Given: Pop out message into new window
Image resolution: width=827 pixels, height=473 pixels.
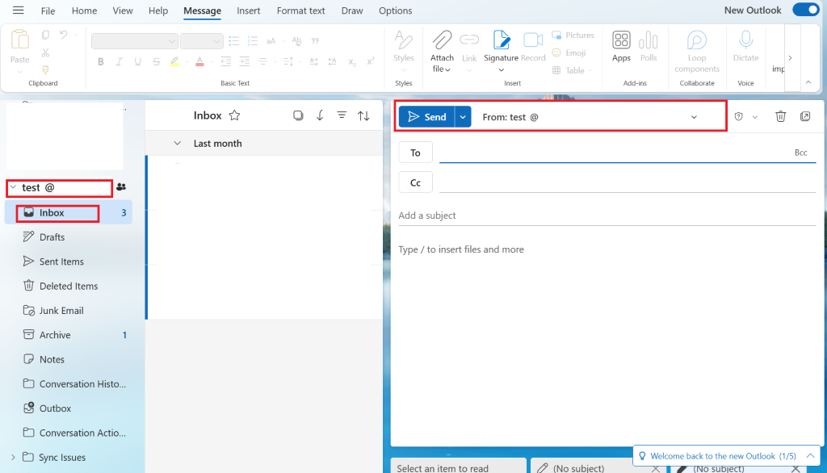Looking at the screenshot, I should pyautogui.click(x=805, y=116).
